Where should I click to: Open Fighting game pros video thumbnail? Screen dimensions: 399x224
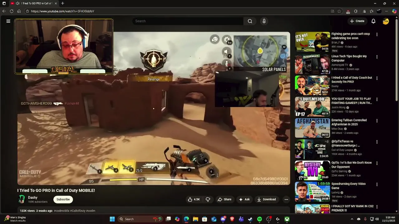[x=312, y=42]
